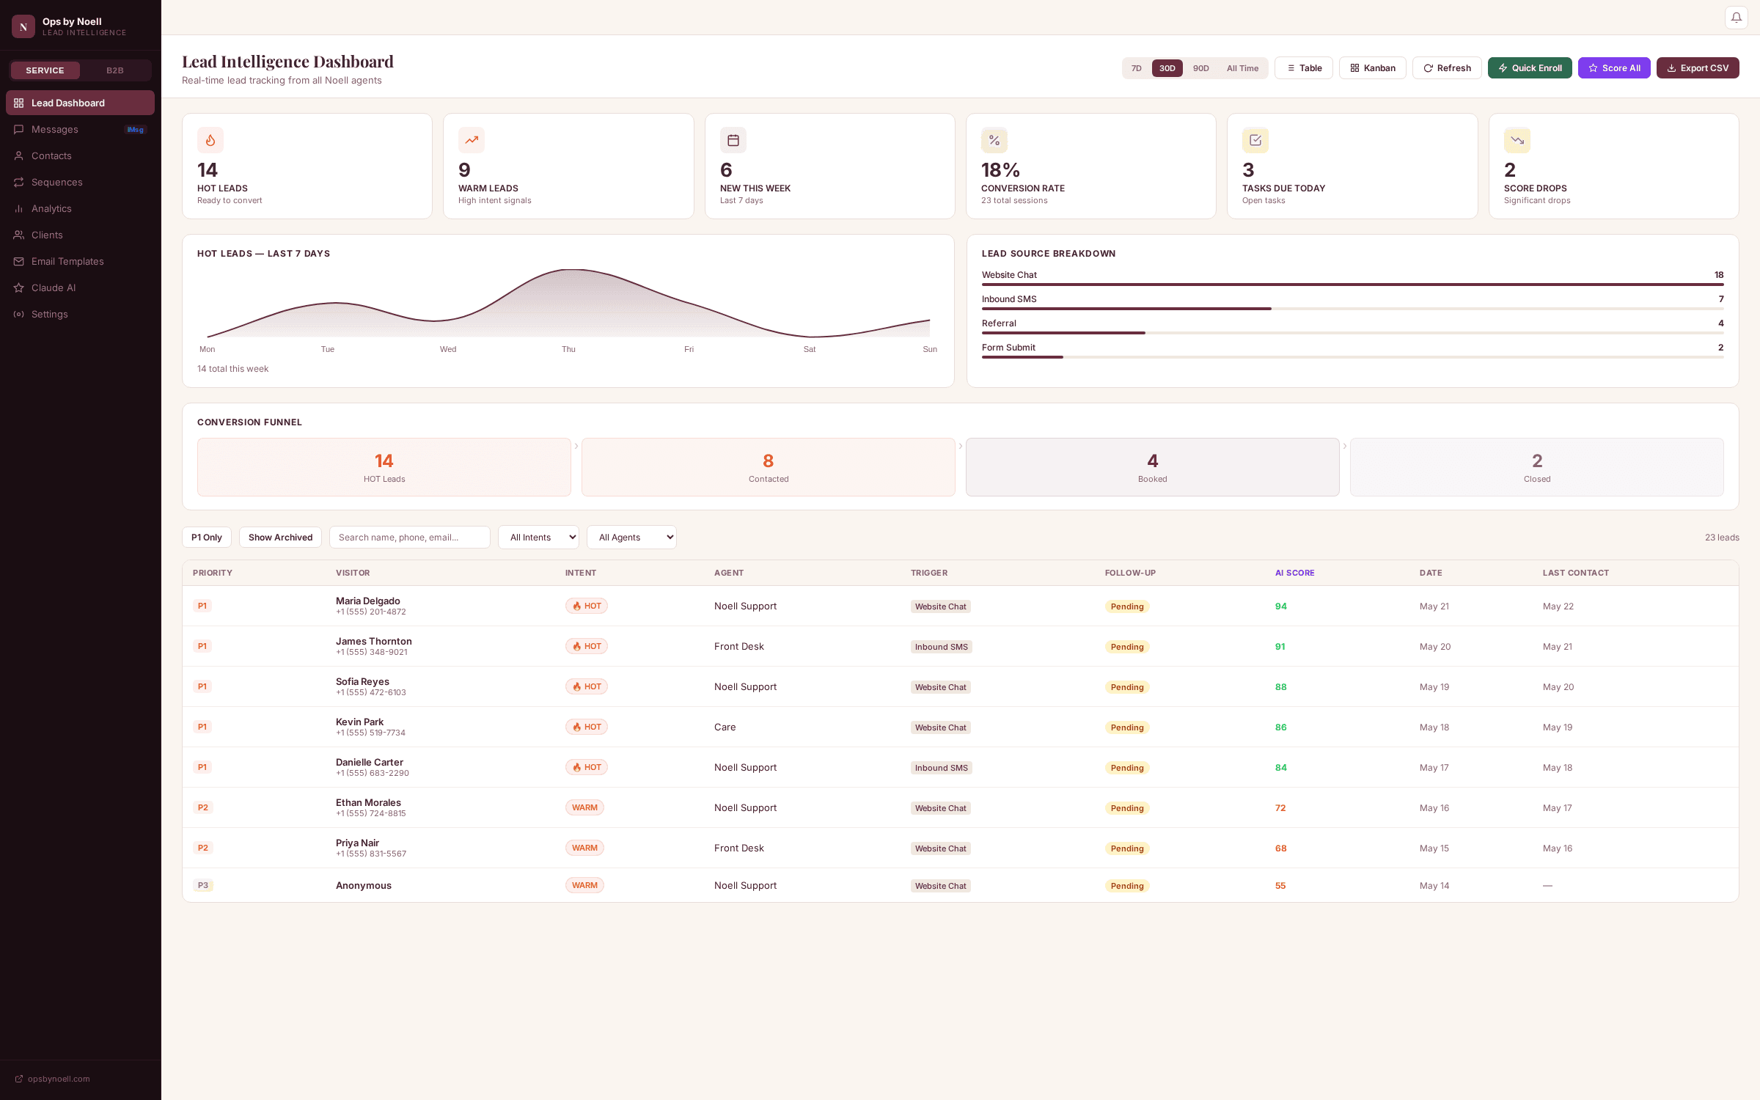Toggle the P1 Only filter
The width and height of the screenshot is (1760, 1100).
coord(207,538)
